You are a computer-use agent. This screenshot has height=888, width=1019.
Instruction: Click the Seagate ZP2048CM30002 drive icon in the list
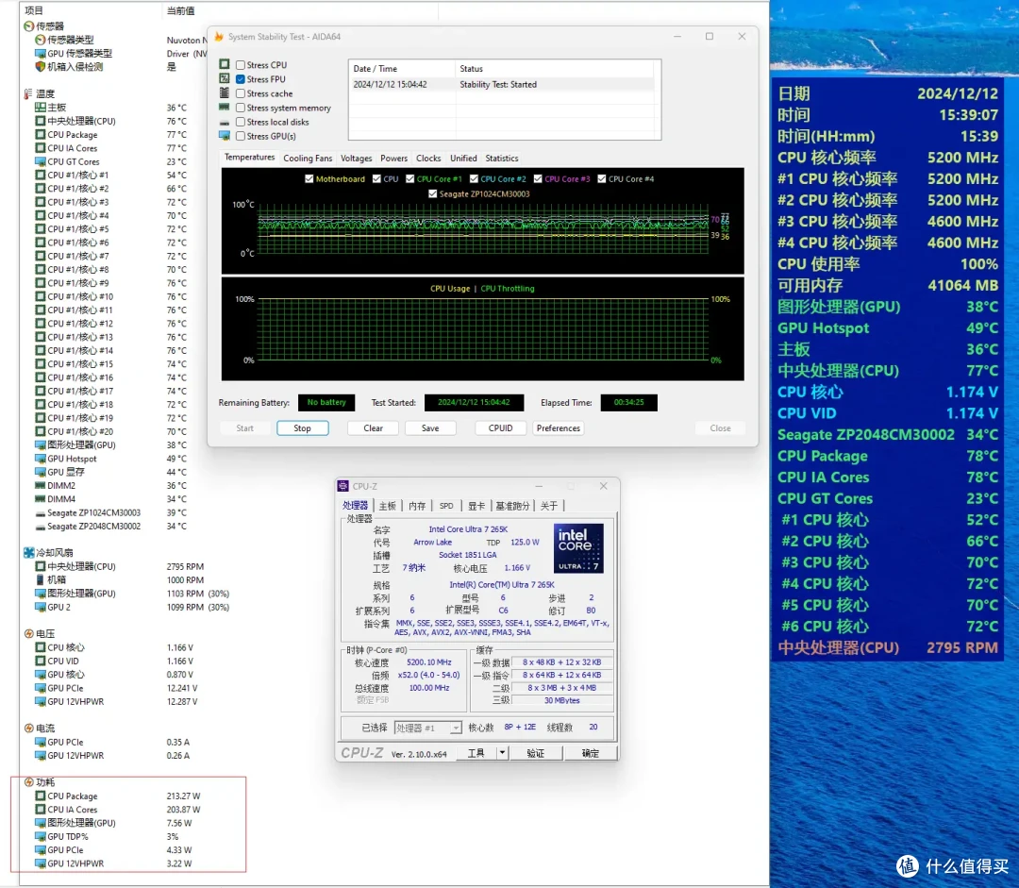[x=41, y=527]
